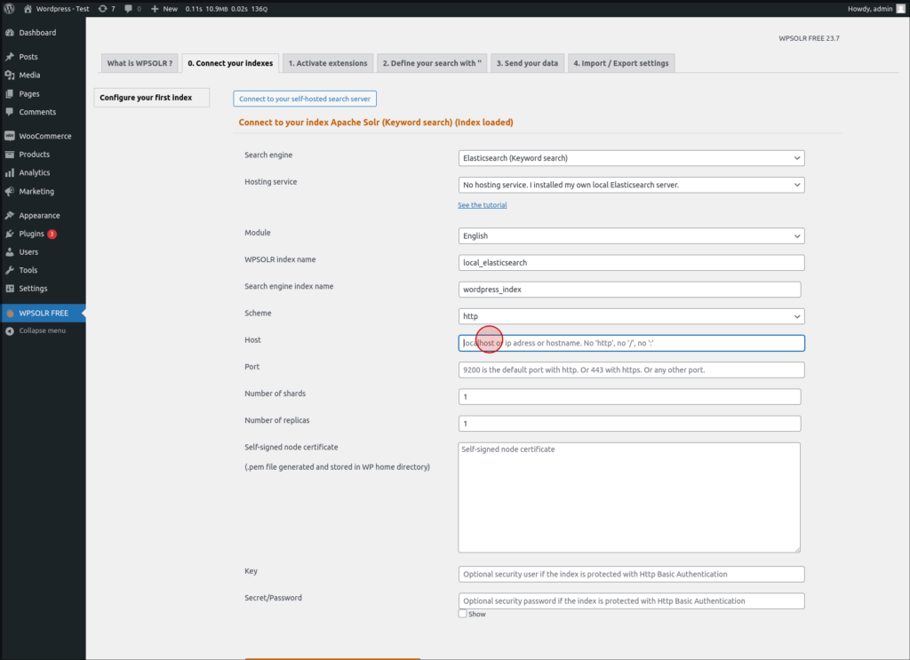Open Products icon in sidebar
910x660 pixels.
[x=9, y=155]
